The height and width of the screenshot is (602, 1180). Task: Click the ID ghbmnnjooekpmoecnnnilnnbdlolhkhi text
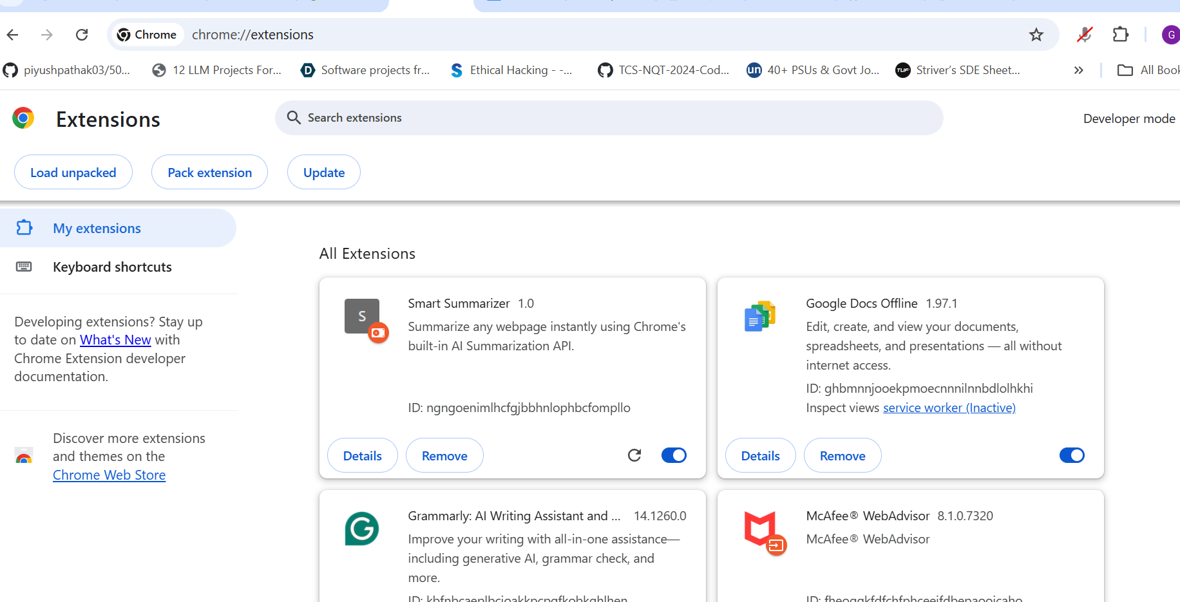[920, 388]
